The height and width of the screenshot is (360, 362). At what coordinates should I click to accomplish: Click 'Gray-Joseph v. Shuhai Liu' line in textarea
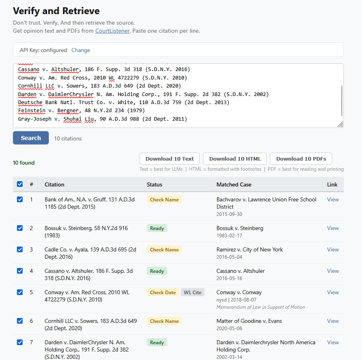(x=103, y=119)
